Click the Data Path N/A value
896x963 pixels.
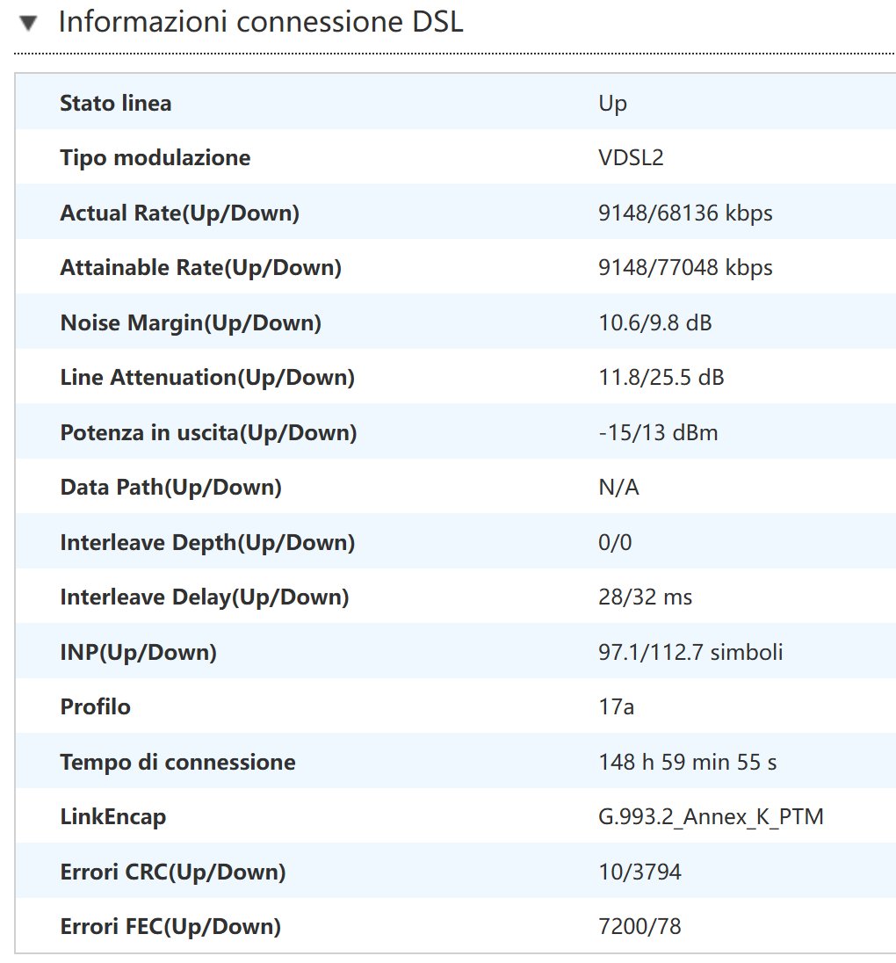(x=618, y=488)
